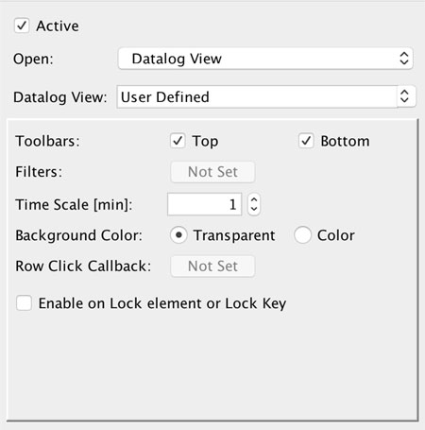Uncheck the Active checkbox
Image resolution: width=425 pixels, height=430 pixels.
click(22, 26)
